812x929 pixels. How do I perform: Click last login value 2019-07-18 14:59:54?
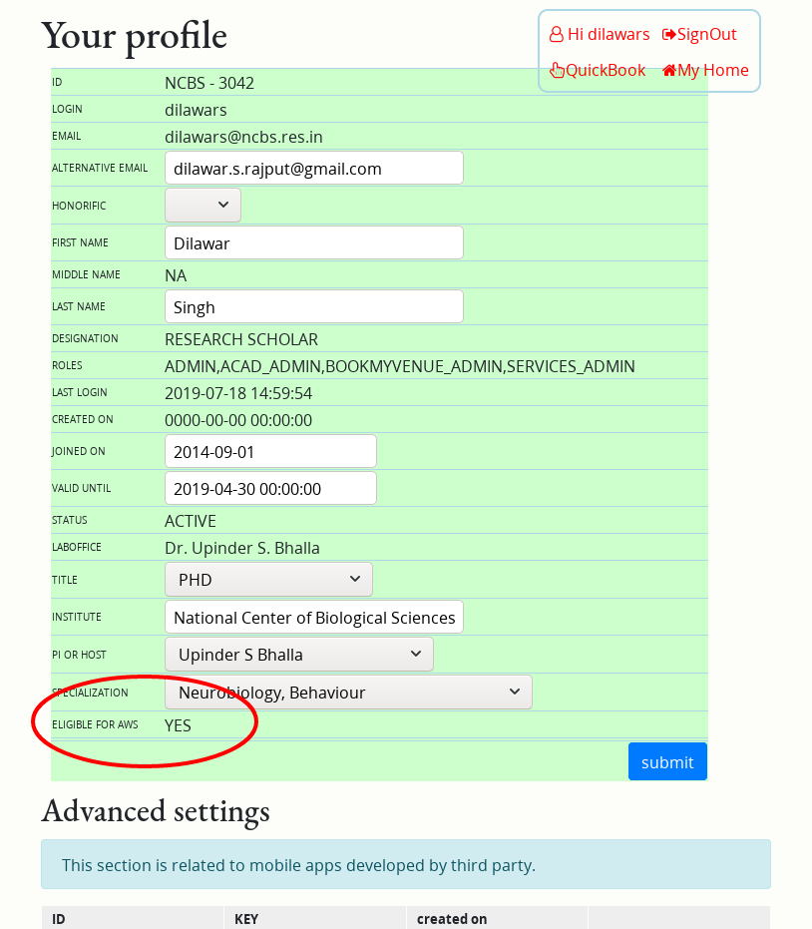point(238,393)
